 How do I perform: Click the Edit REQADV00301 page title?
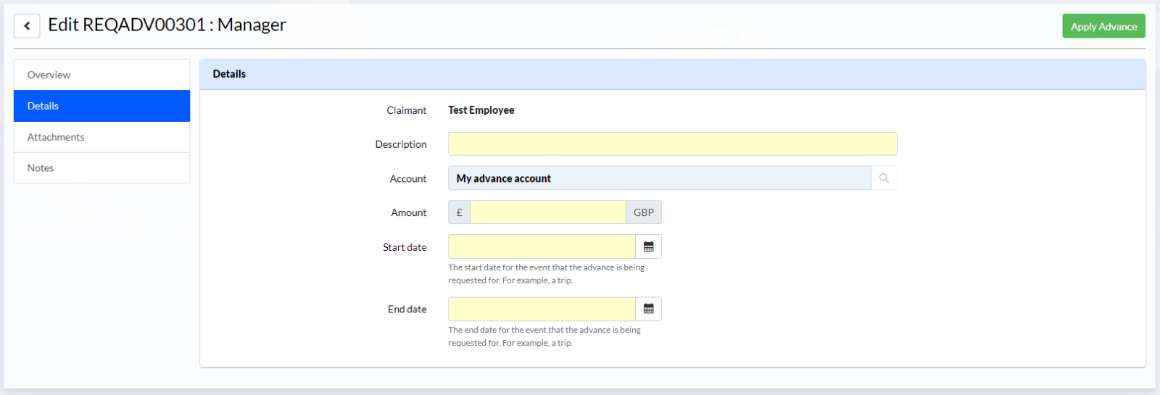click(x=167, y=25)
